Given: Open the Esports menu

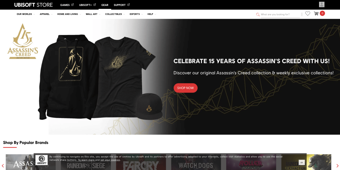Looking at the screenshot, I should (136, 14).
